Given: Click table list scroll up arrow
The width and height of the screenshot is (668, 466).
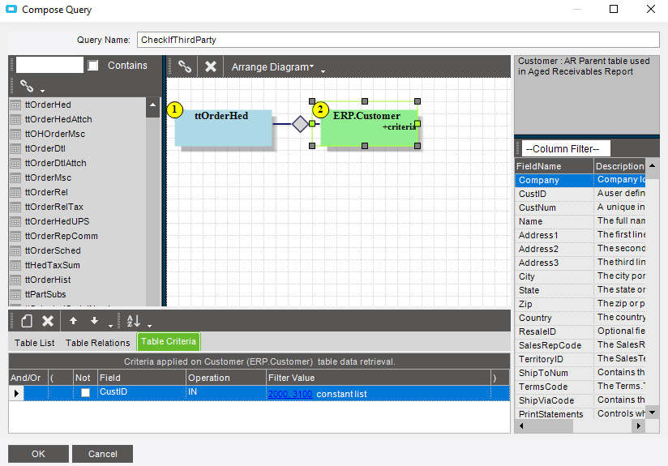Looking at the screenshot, I should point(153,105).
